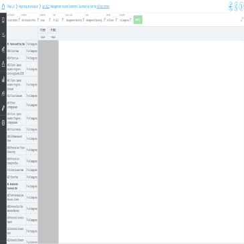Open the Management Reporting filter dropdown
This screenshot has height=244, width=244.
(x=75, y=20)
